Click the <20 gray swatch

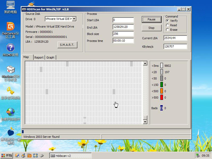tap(162, 72)
